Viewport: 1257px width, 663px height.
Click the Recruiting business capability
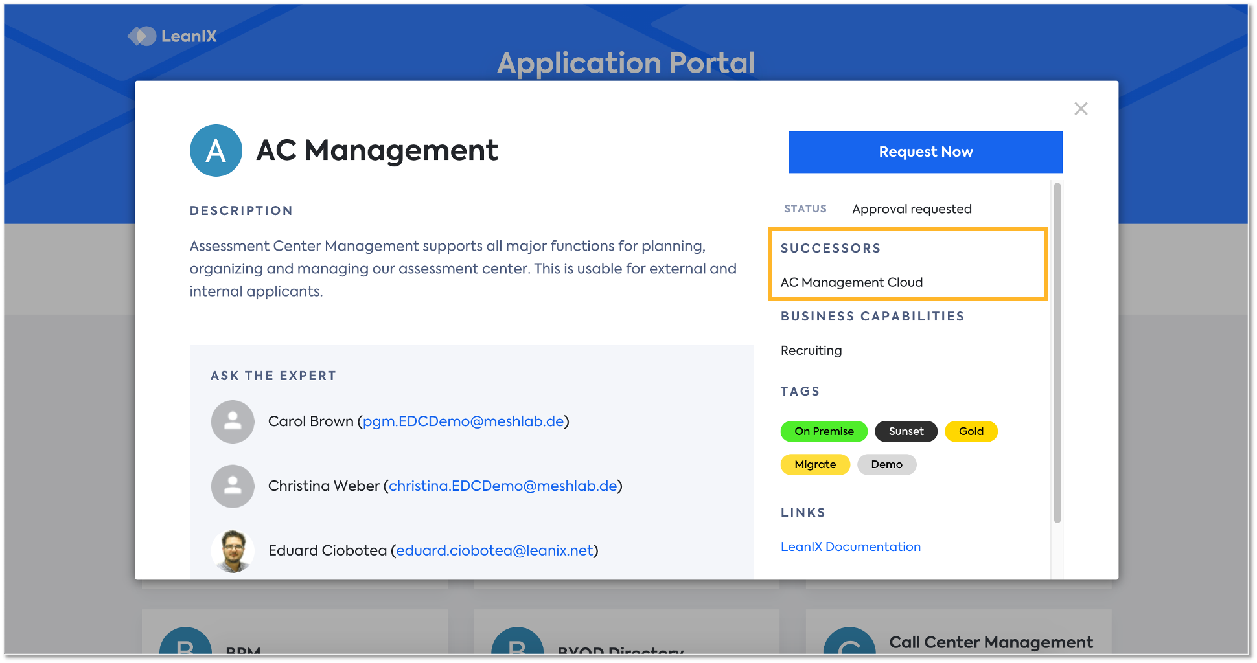pyautogui.click(x=811, y=350)
